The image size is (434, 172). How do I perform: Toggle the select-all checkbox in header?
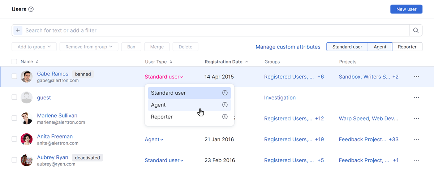point(14,62)
